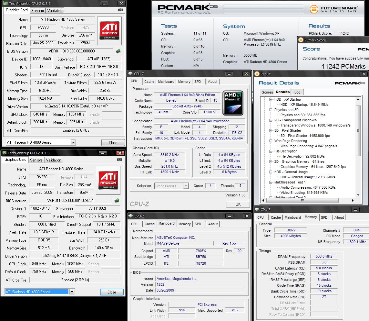This screenshot has width=369, height=321.
Task: Open About tab in CPU-Z Memory window
Action: tap(339, 217)
